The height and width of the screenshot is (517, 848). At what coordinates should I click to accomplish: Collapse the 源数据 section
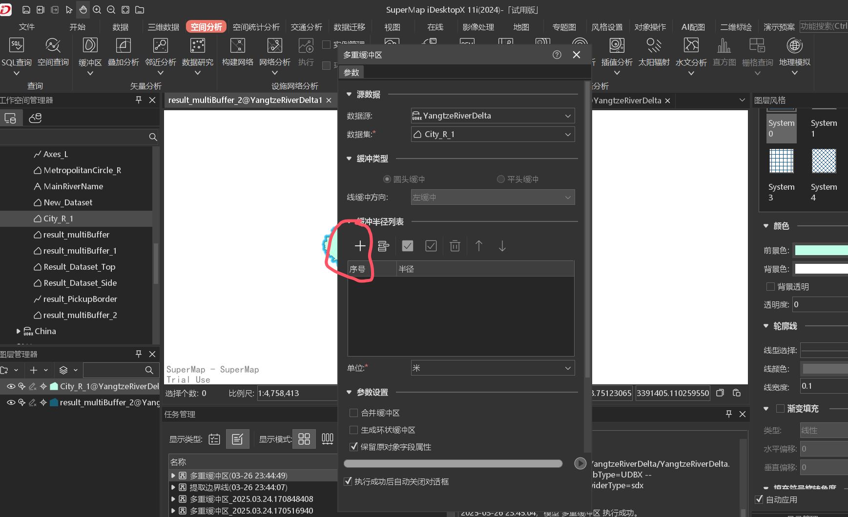point(349,94)
